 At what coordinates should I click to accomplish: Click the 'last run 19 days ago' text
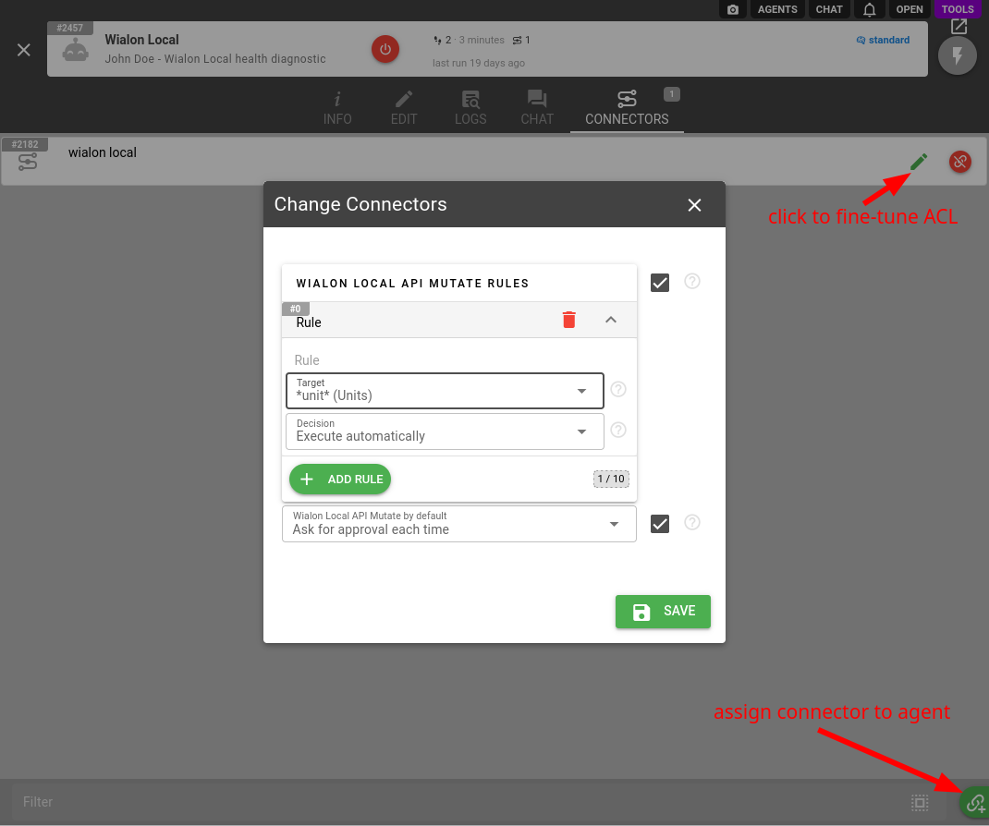coord(479,63)
